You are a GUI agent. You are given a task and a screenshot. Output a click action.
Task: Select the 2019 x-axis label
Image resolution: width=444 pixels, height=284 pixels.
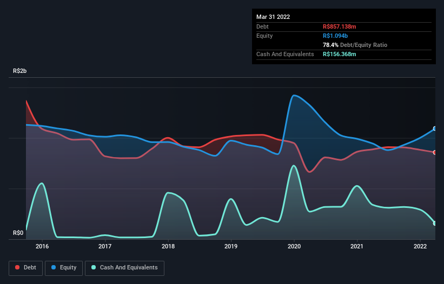click(x=231, y=246)
